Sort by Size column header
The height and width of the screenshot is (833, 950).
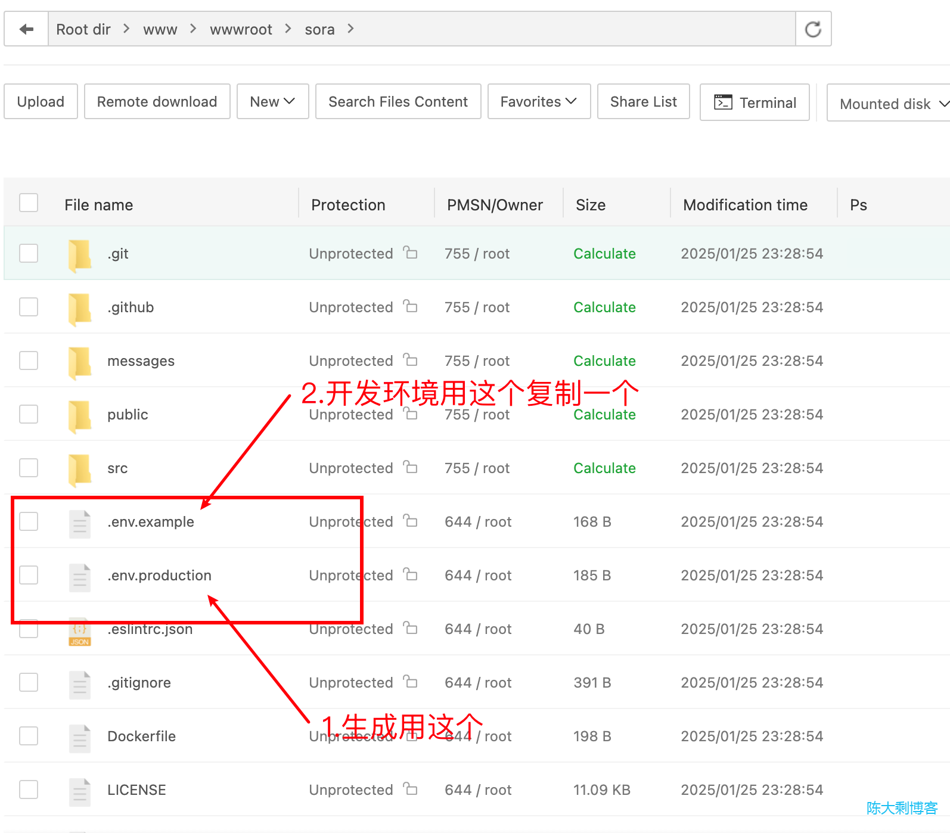pyautogui.click(x=591, y=205)
